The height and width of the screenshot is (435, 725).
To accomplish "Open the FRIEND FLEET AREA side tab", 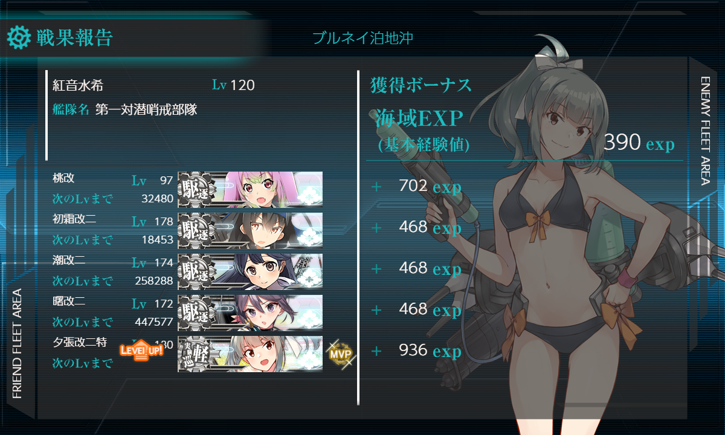I will [17, 344].
